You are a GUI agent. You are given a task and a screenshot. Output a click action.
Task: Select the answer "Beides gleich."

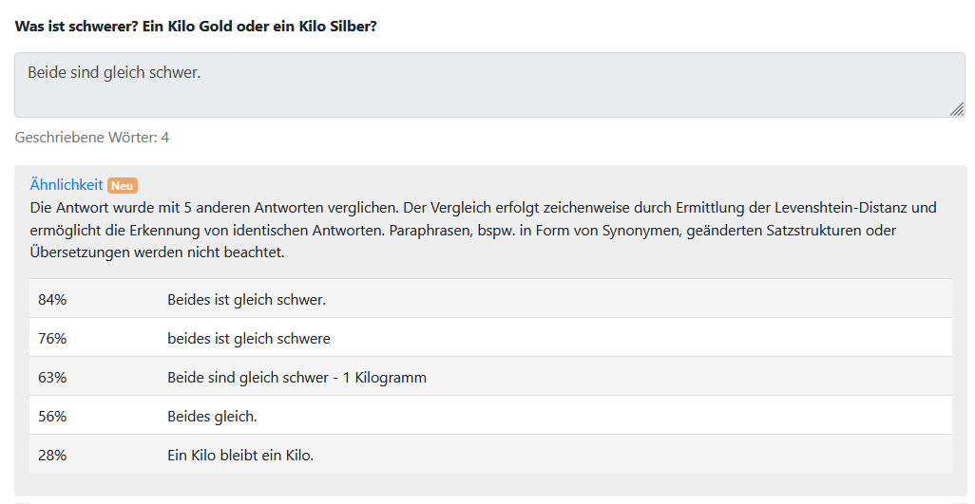tap(212, 416)
